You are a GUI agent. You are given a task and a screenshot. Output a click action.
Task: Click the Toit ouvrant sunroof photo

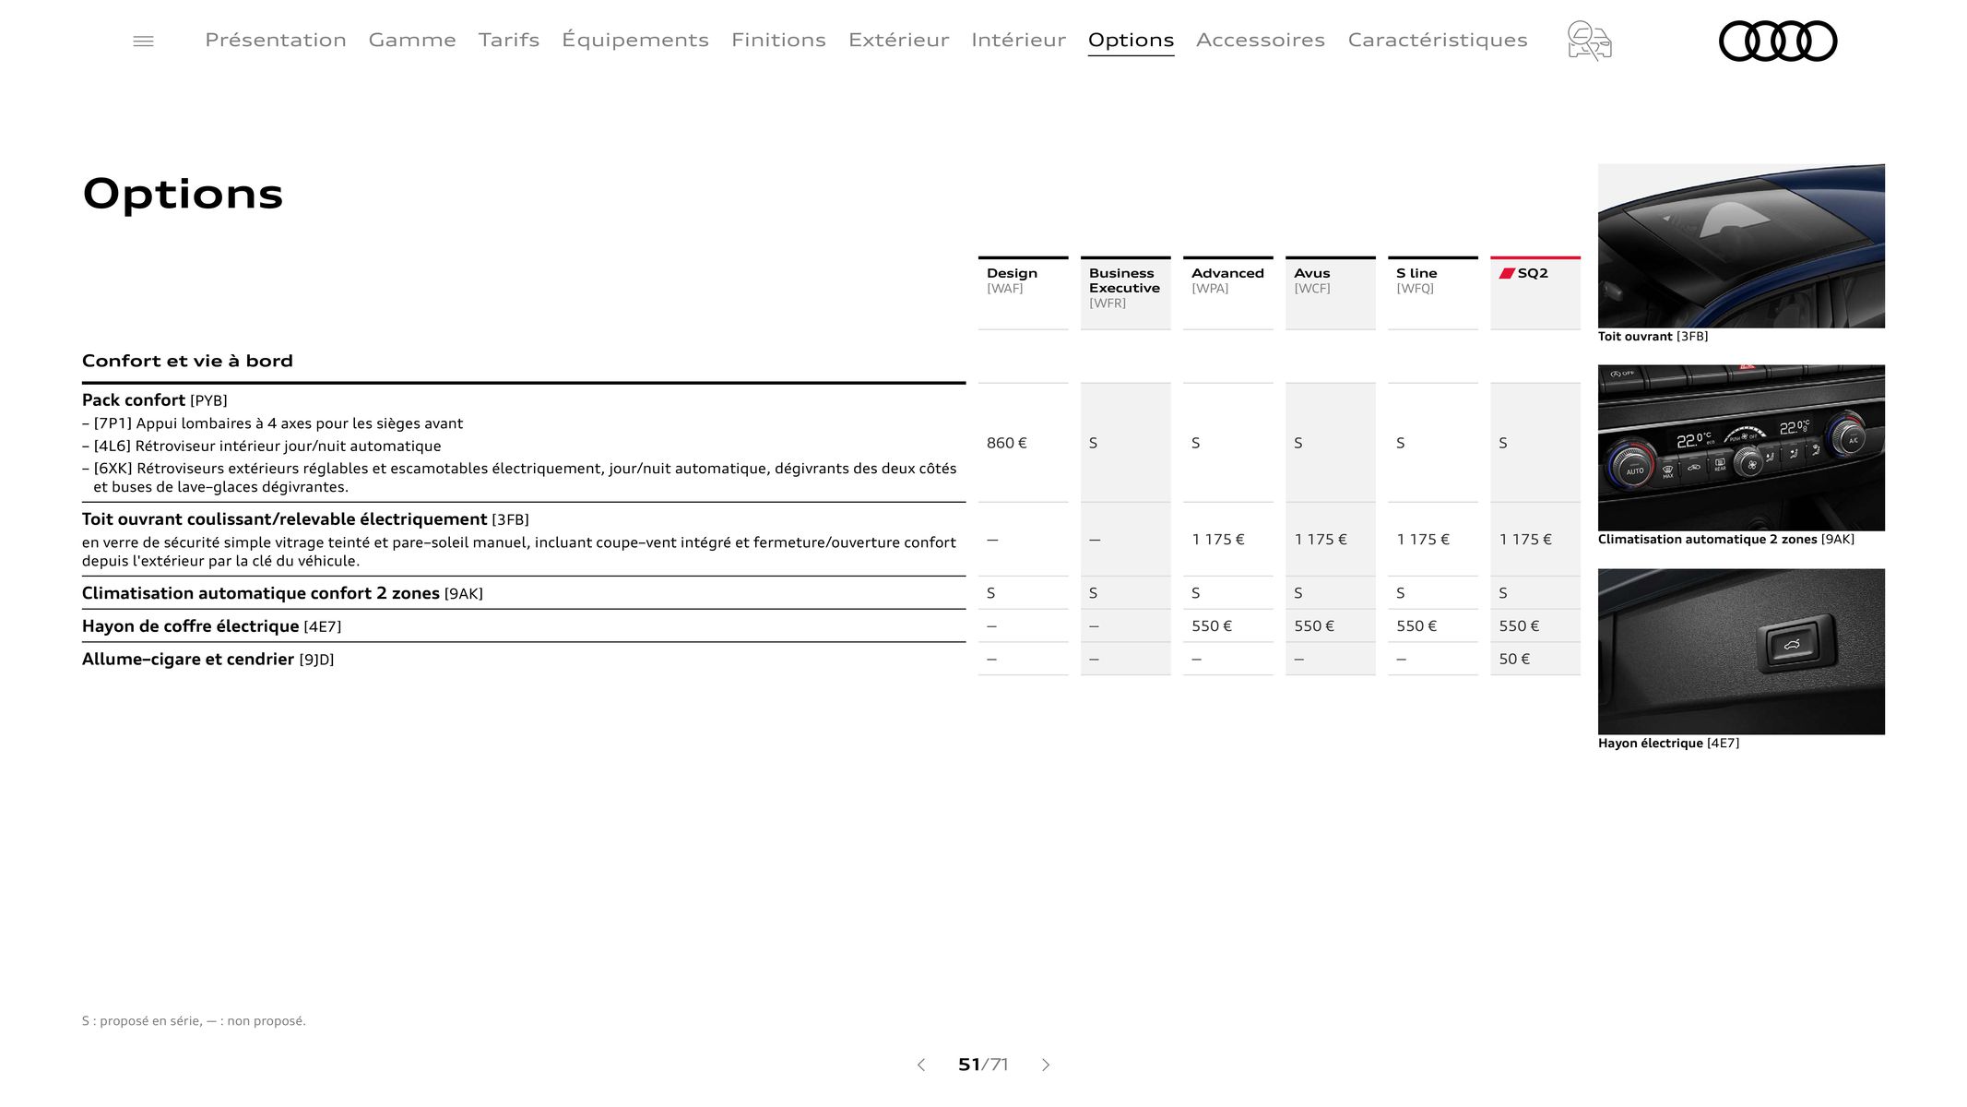pos(1741,245)
